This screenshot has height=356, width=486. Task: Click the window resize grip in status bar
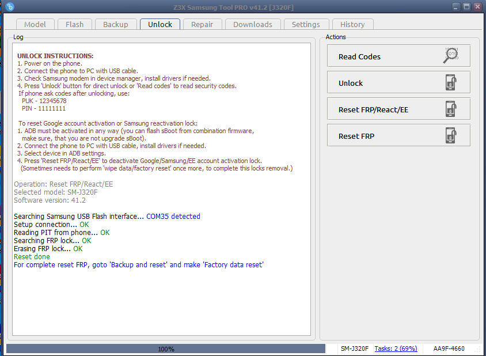click(477, 350)
